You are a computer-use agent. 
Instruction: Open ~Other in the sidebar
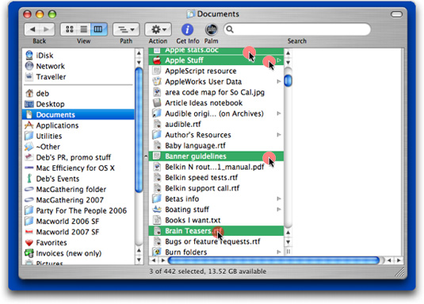click(78, 147)
